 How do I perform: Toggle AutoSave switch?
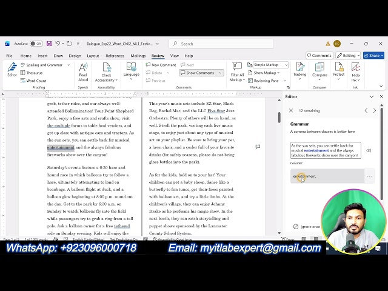[36, 44]
